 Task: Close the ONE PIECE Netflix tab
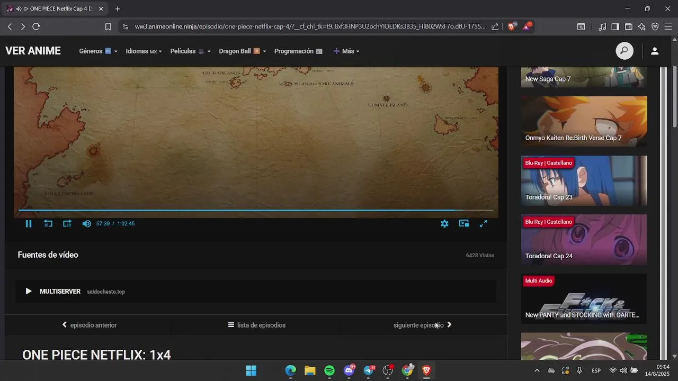point(101,9)
